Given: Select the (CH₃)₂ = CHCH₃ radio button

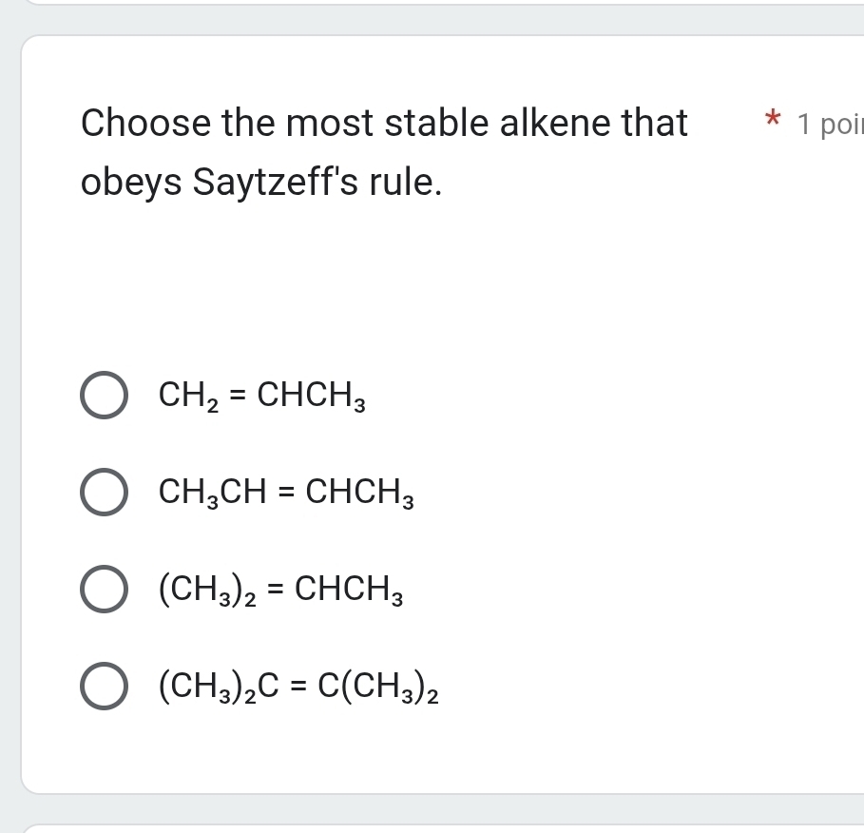Looking at the screenshot, I should [105, 590].
